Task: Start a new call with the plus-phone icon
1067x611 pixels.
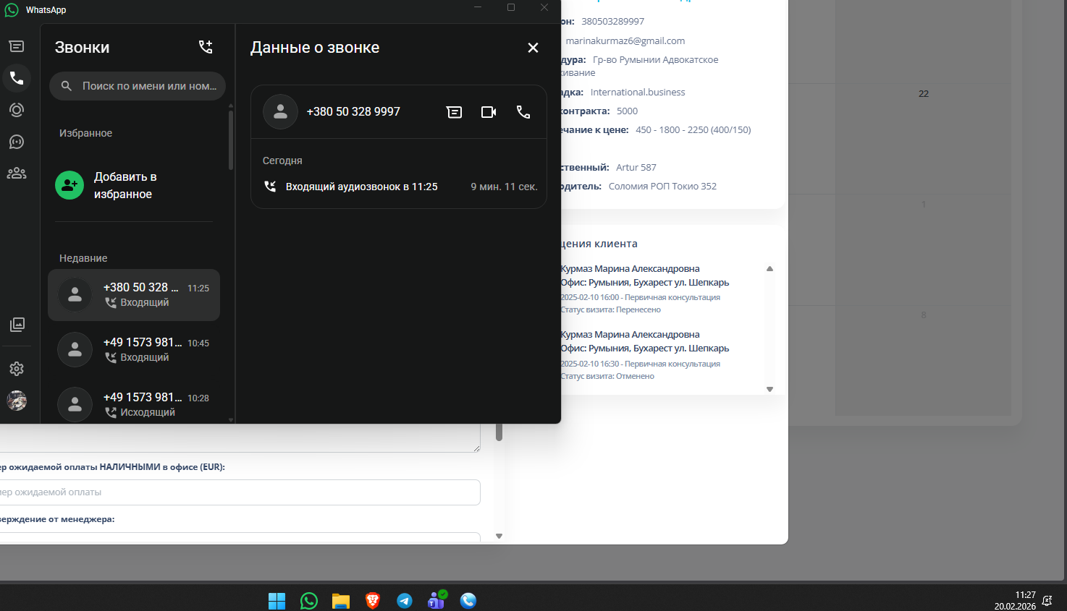Action: point(206,47)
